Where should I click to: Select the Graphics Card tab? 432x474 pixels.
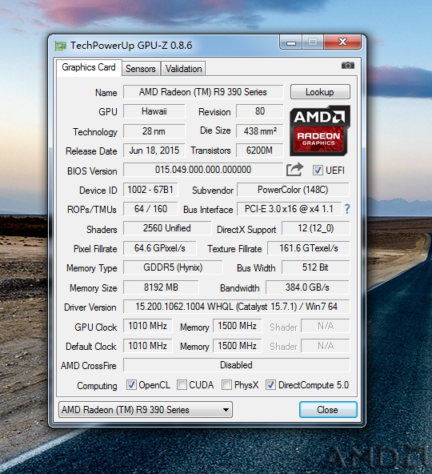[89, 67]
